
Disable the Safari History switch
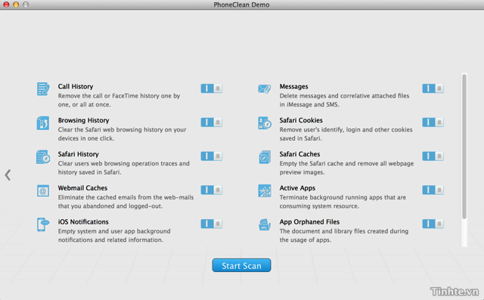pos(212,156)
